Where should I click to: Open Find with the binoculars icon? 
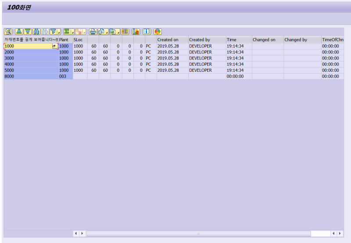click(36, 32)
